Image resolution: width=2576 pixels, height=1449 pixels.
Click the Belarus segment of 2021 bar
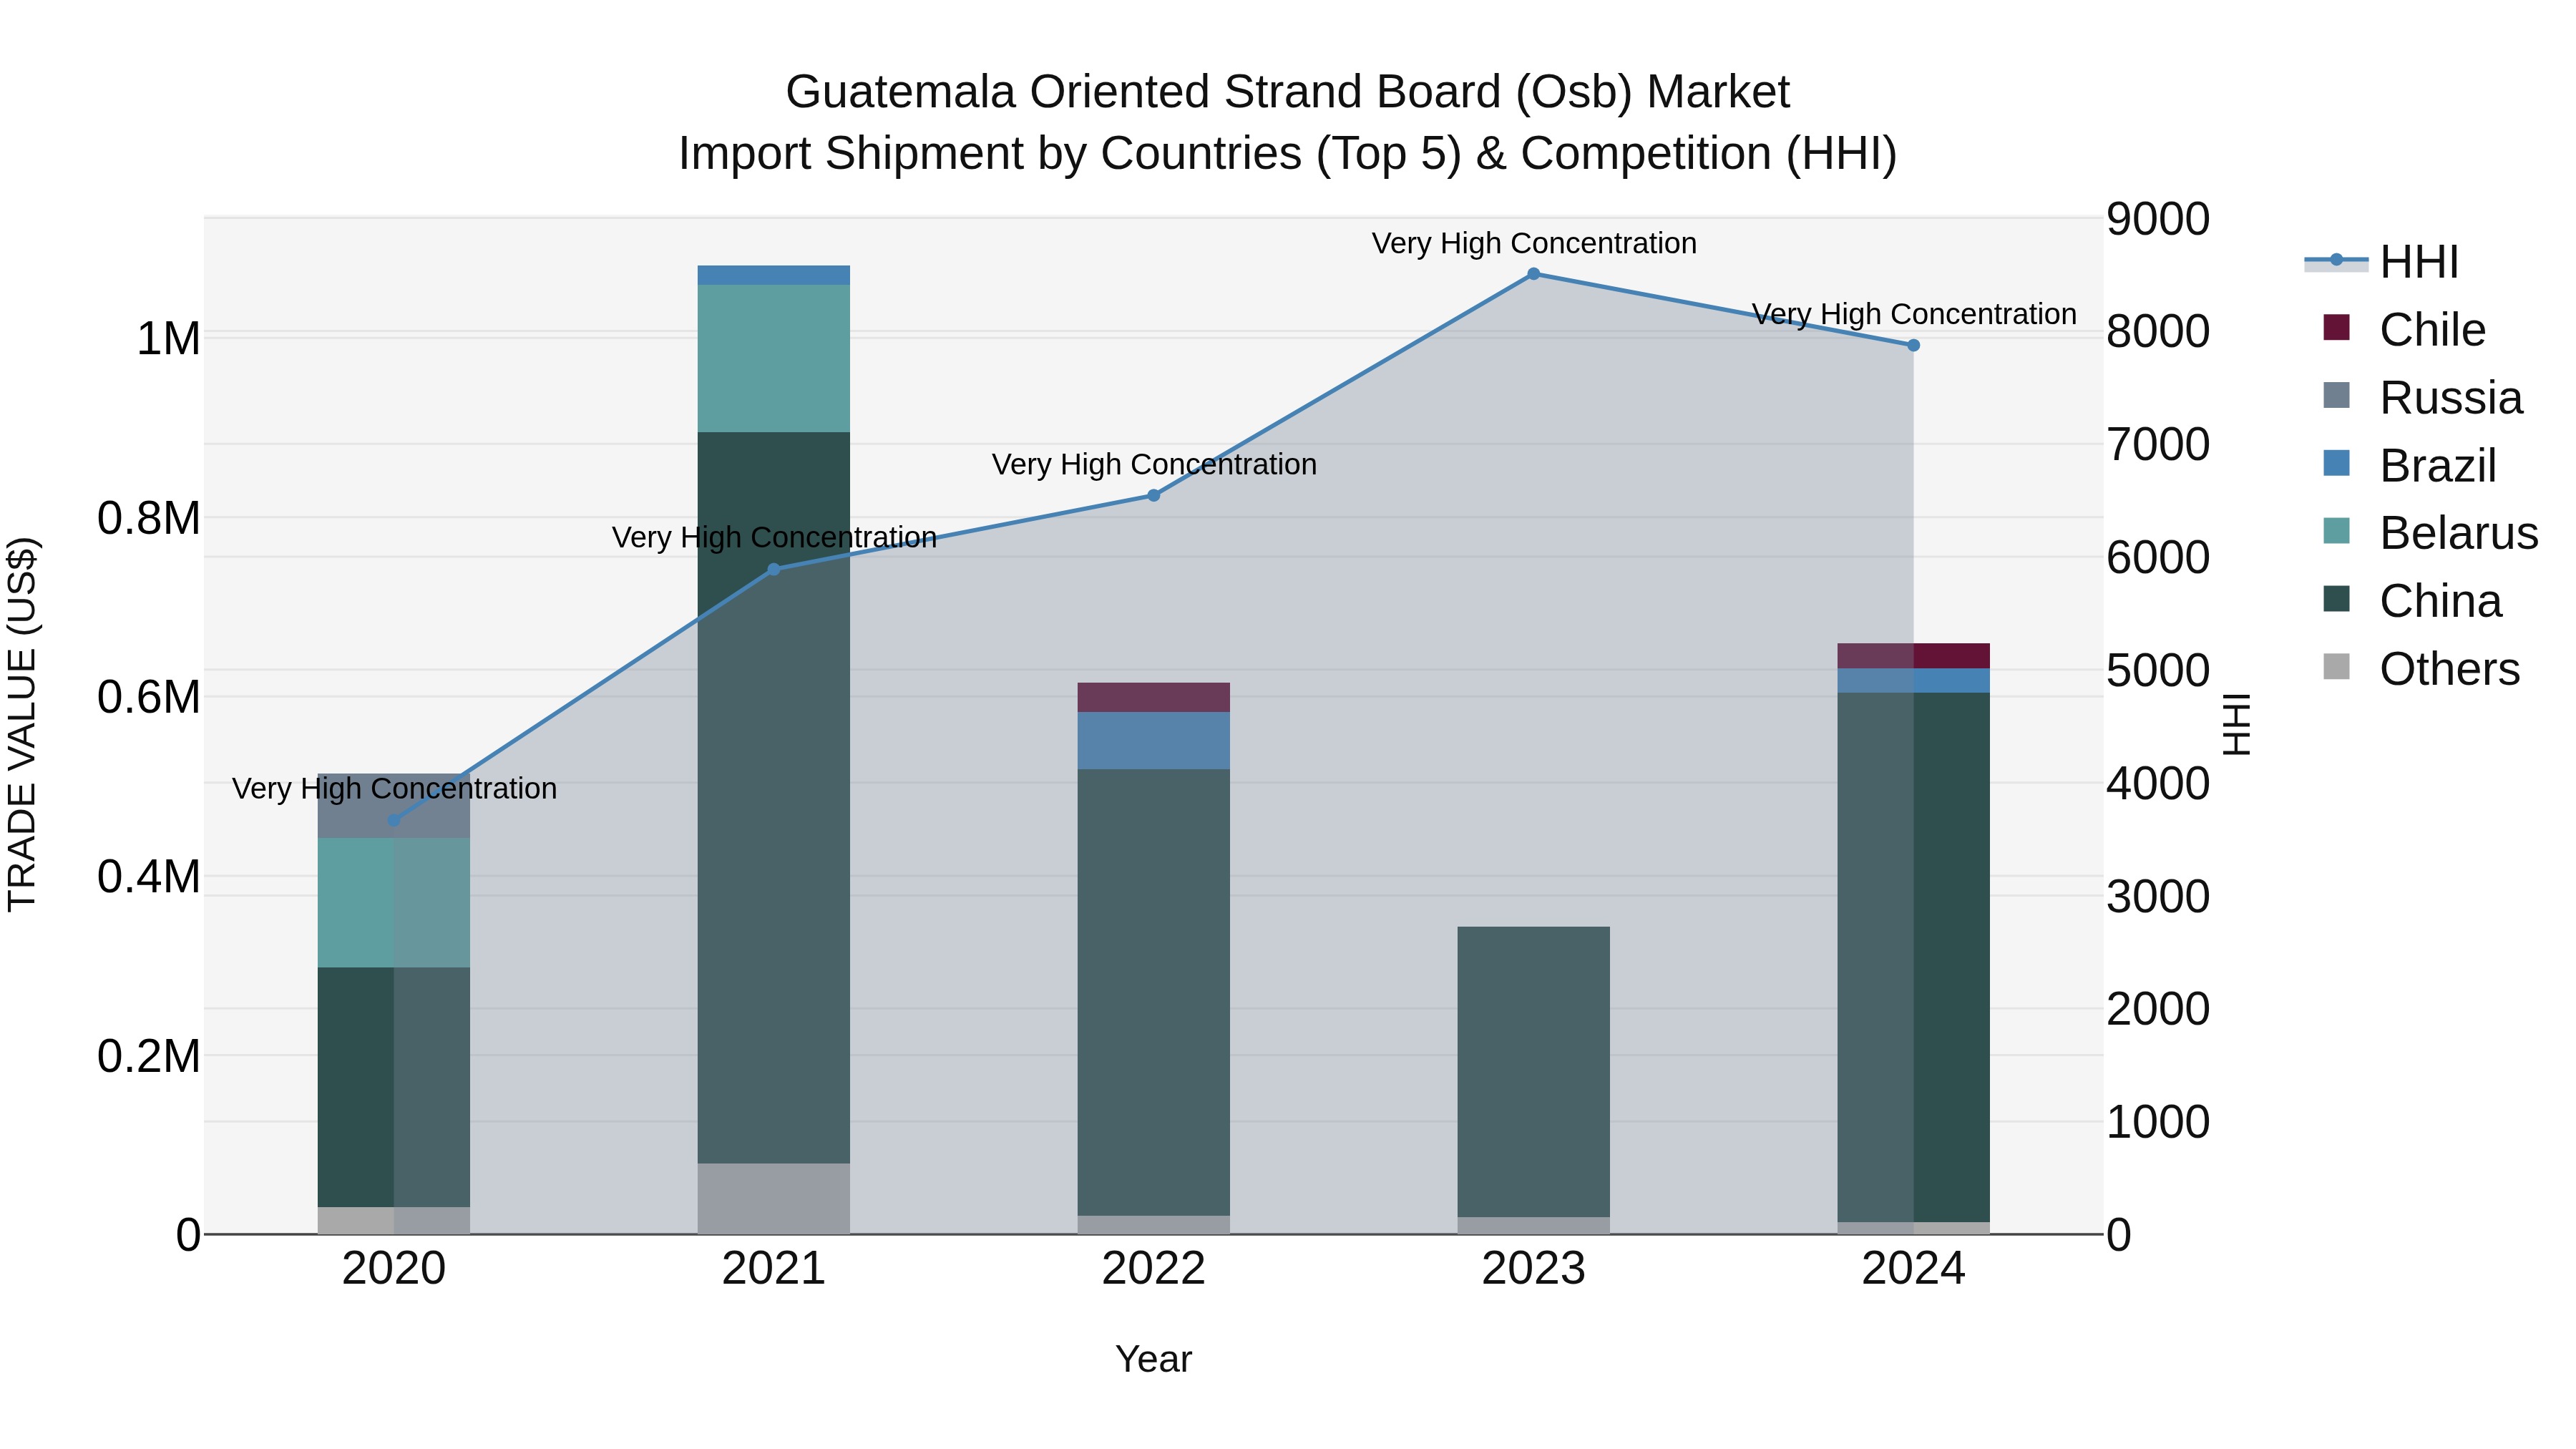(774, 358)
